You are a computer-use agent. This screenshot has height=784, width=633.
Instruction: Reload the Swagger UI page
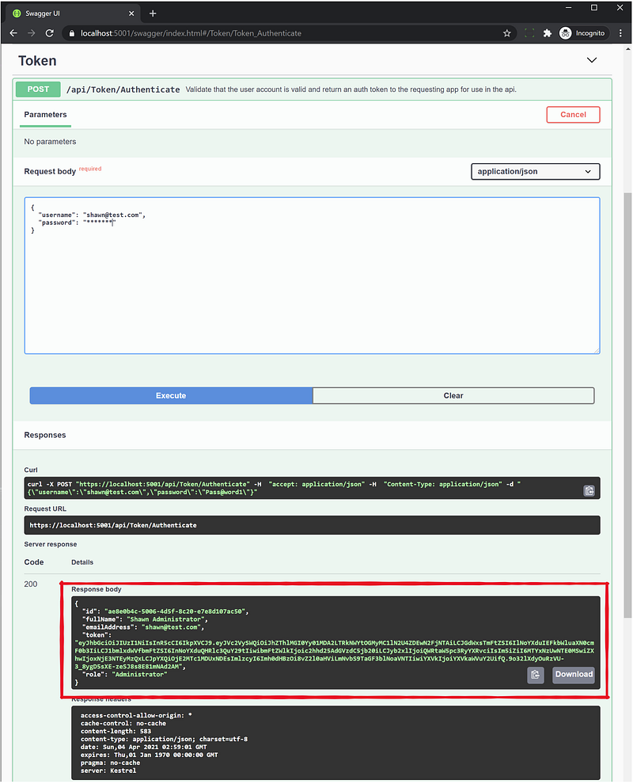[x=50, y=33]
